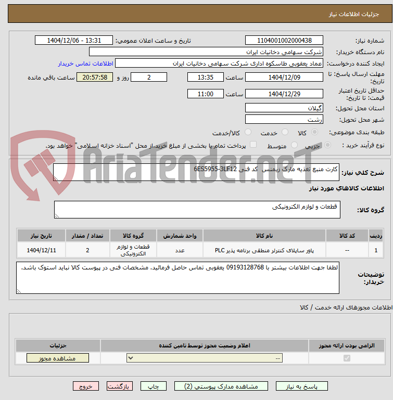Click the خروج exit button
Image resolution: width=393 pixels, height=400 pixels.
pyautogui.click(x=86, y=386)
